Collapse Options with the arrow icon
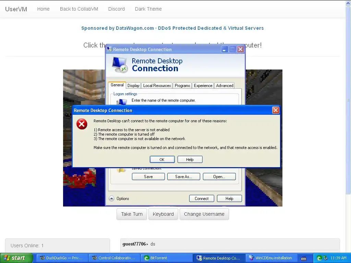Image resolution: width=351 pixels, height=263 pixels. tap(111, 198)
